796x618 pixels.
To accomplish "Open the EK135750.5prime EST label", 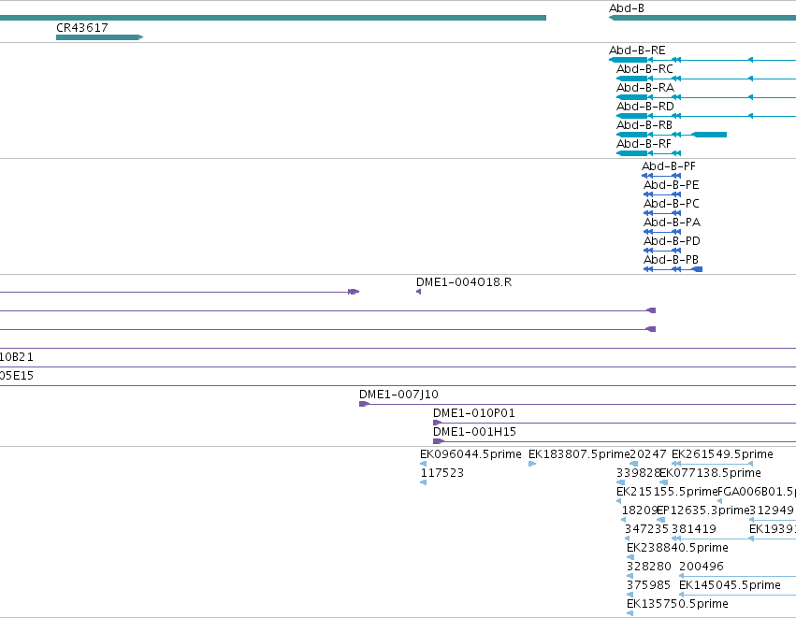I will point(677,604).
